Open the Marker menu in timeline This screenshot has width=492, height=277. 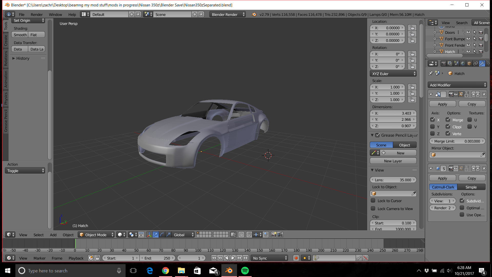pos(39,258)
